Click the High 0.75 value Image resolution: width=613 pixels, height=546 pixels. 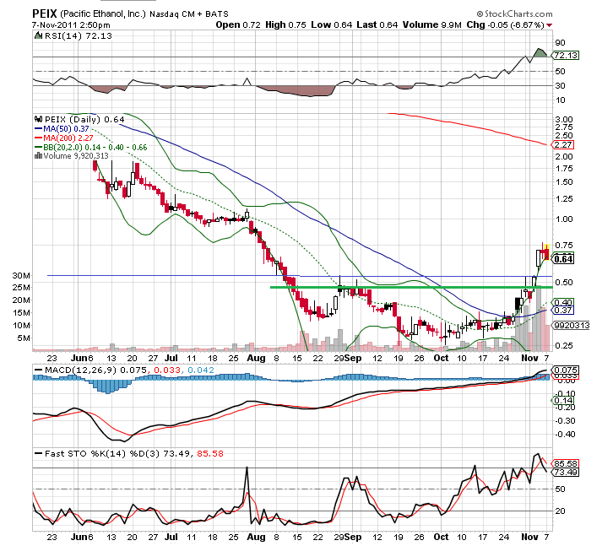pos(285,24)
